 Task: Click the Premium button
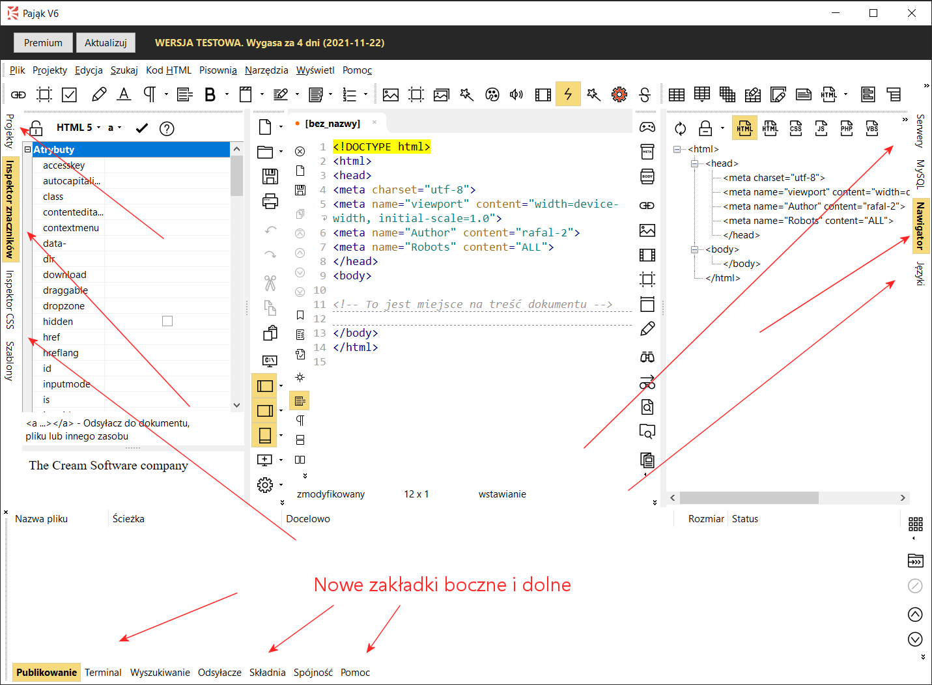43,43
